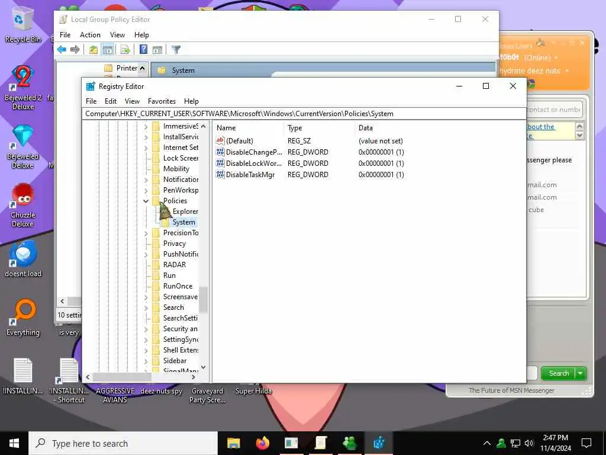Open volume speaker tray icon
This screenshot has height=455, width=606.
click(x=530, y=443)
